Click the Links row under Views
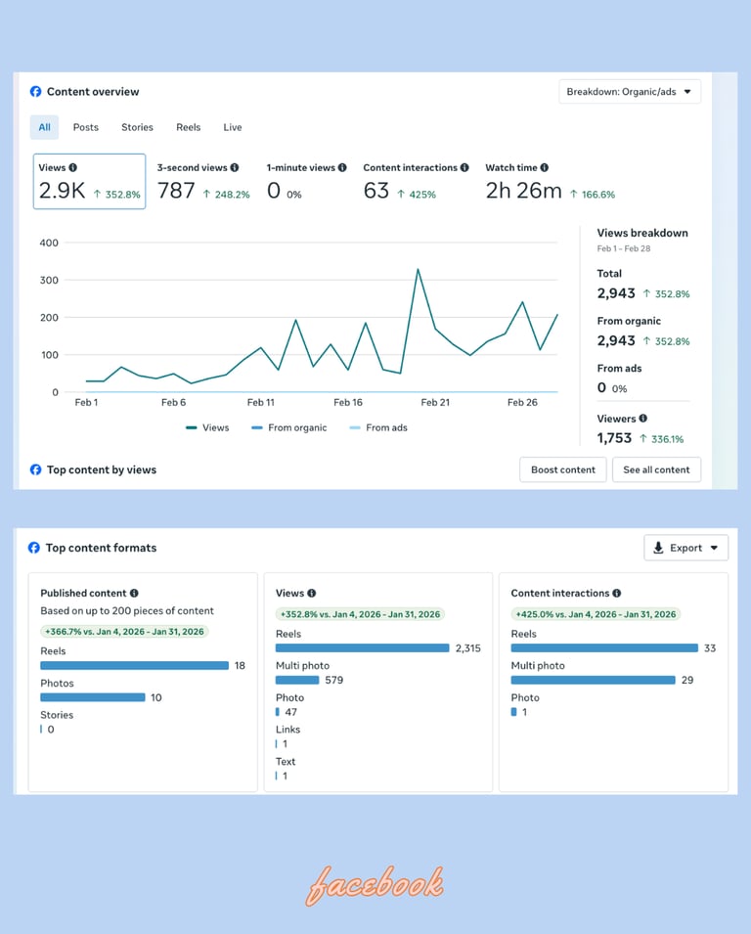 (287, 736)
